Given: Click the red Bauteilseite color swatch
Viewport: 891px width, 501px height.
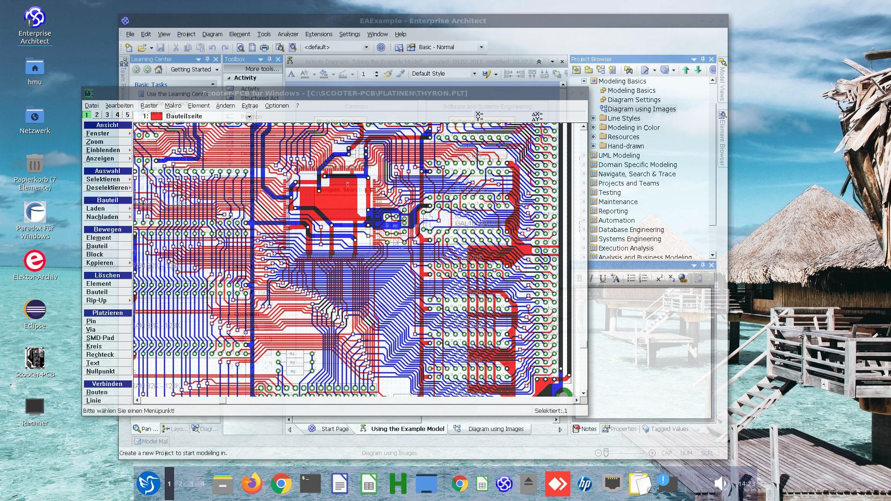Looking at the screenshot, I should tap(157, 116).
